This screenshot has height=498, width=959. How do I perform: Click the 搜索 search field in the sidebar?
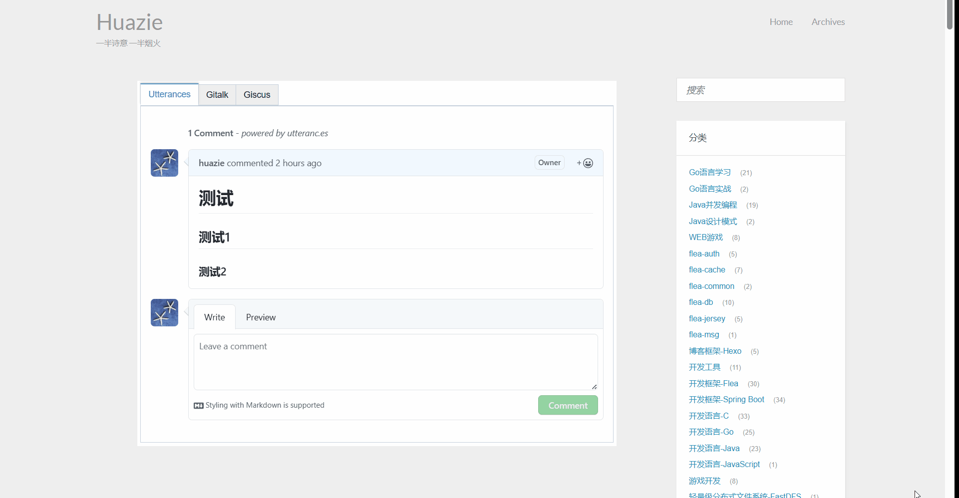click(760, 90)
